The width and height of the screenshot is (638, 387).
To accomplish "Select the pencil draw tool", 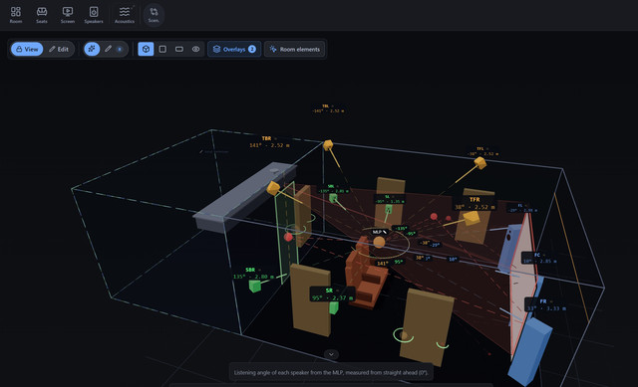I will pyautogui.click(x=108, y=49).
